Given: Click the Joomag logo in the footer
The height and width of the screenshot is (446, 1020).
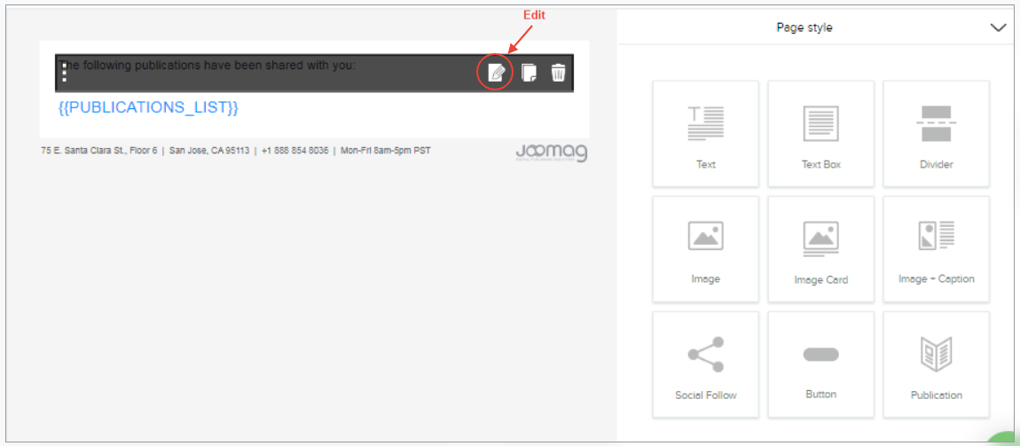Looking at the screenshot, I should [x=551, y=153].
